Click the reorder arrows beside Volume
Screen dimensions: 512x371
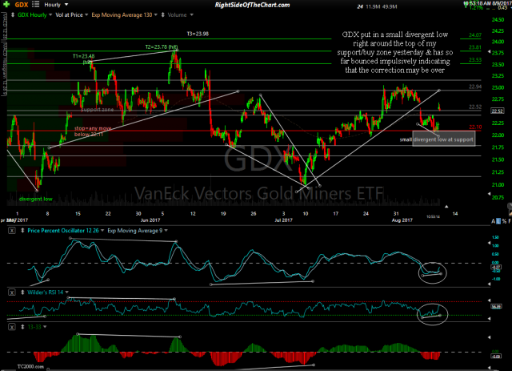point(162,14)
